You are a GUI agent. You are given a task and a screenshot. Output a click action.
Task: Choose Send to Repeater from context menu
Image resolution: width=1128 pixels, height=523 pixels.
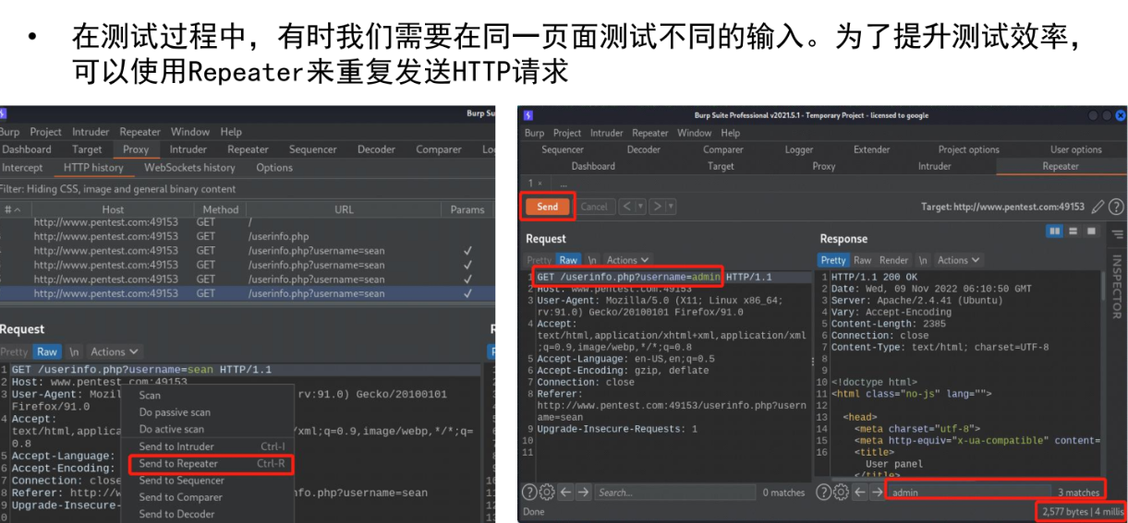point(208,464)
